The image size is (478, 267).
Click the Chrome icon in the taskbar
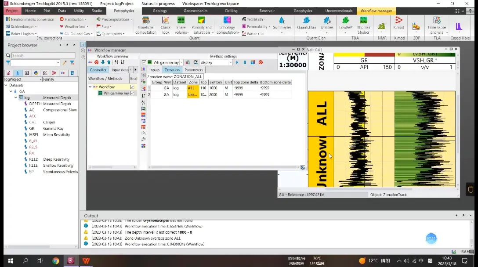pos(55,261)
